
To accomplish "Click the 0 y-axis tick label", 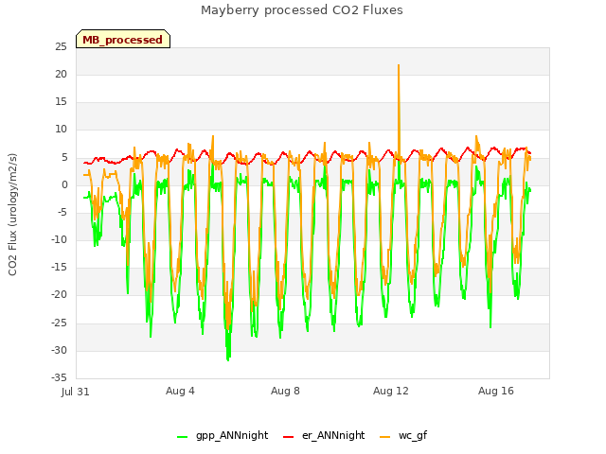I will click(64, 185).
